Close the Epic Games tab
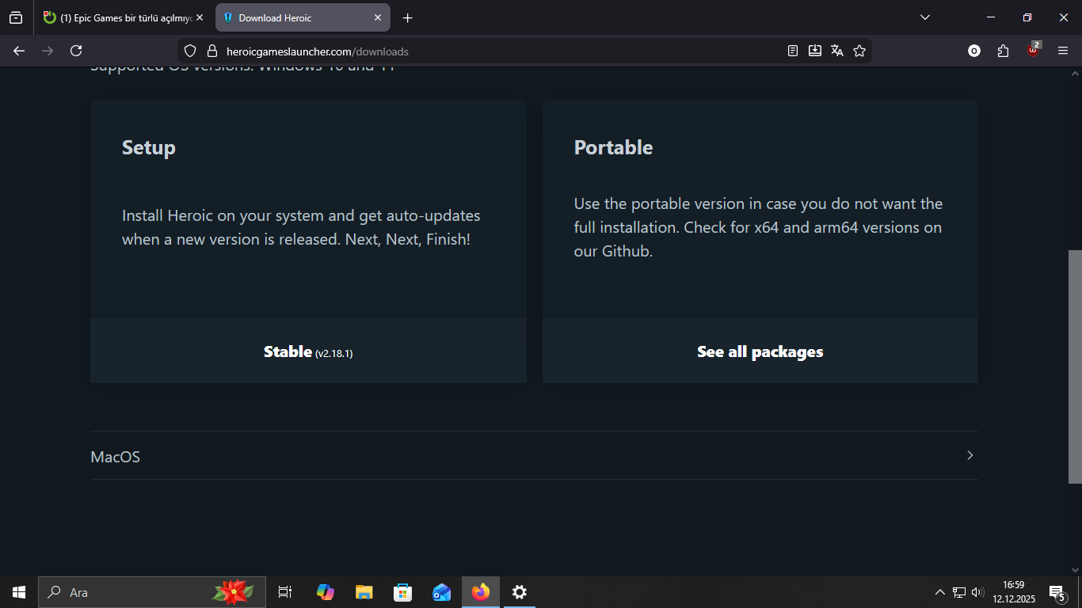Viewport: 1082px width, 608px height. coord(200,17)
